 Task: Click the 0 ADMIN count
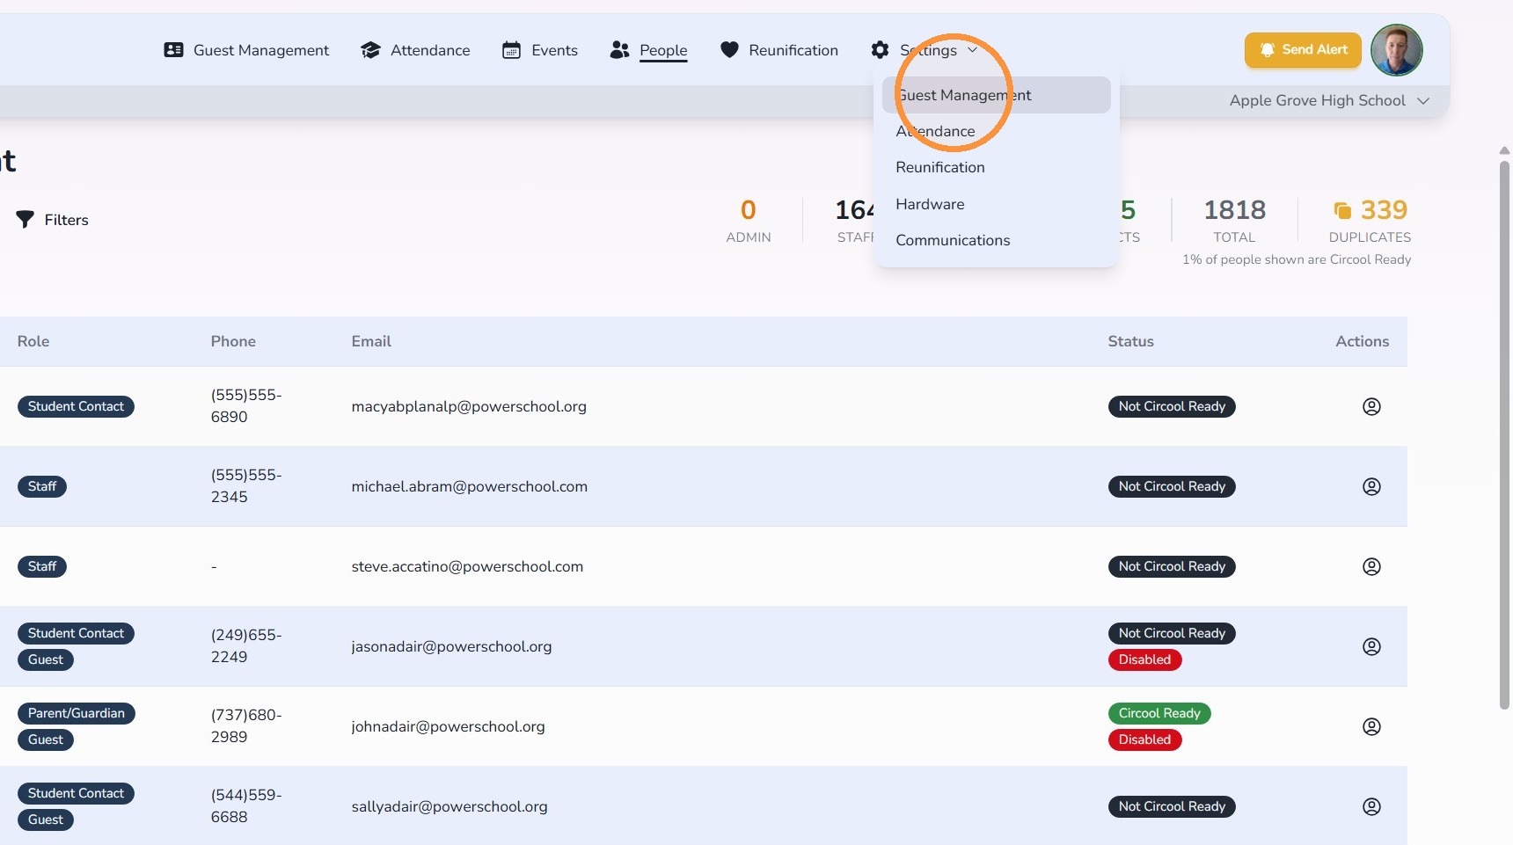point(749,221)
